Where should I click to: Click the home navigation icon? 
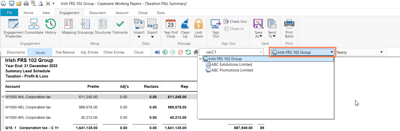coord(195,52)
